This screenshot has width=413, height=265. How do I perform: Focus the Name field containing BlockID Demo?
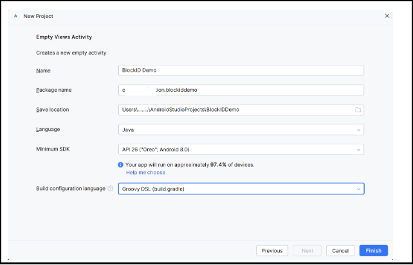[x=241, y=71]
